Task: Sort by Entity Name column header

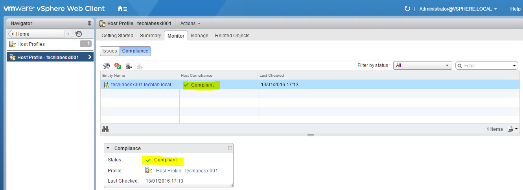Action: point(140,75)
